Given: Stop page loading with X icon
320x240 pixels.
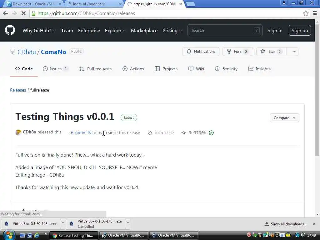Looking at the screenshot, I should (23, 13).
